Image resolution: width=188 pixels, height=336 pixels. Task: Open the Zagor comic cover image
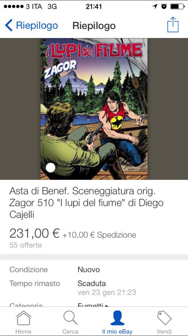click(94, 109)
